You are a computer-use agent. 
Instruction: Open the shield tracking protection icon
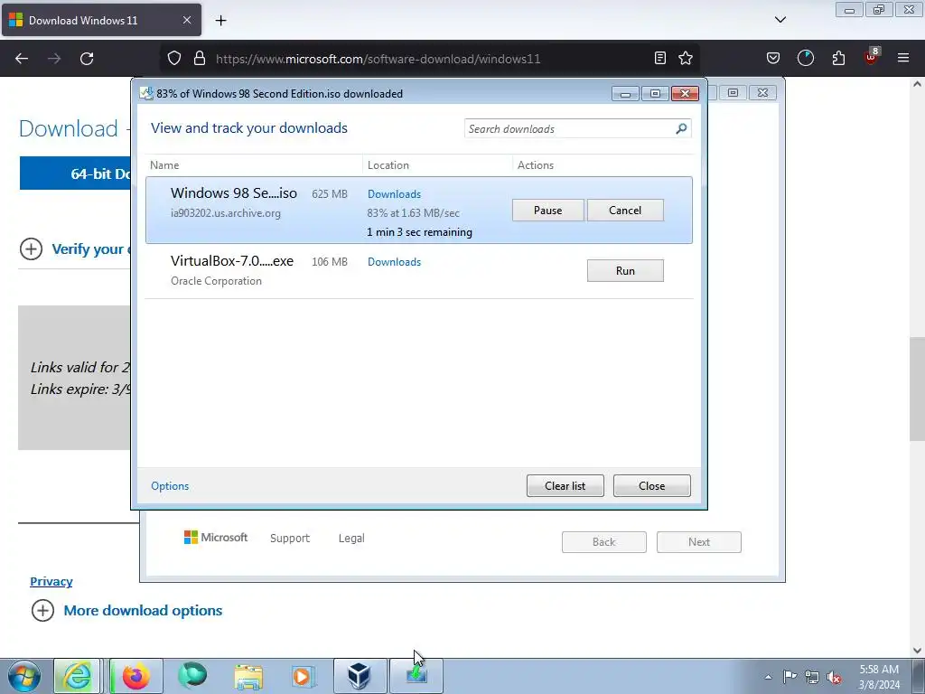pyautogui.click(x=174, y=58)
